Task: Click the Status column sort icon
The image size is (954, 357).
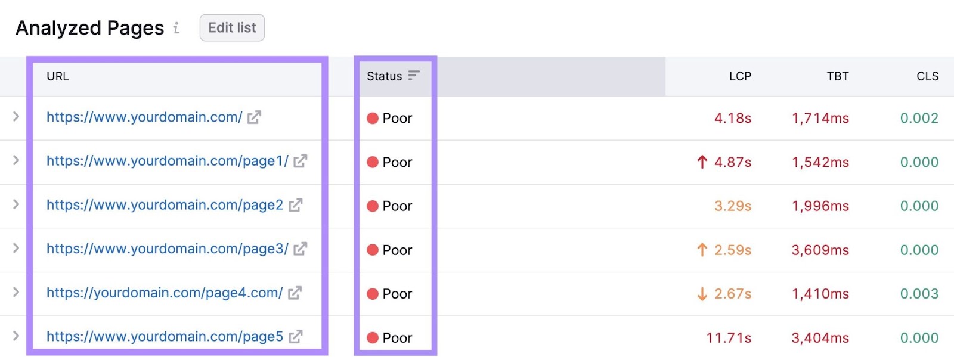Action: click(x=414, y=76)
